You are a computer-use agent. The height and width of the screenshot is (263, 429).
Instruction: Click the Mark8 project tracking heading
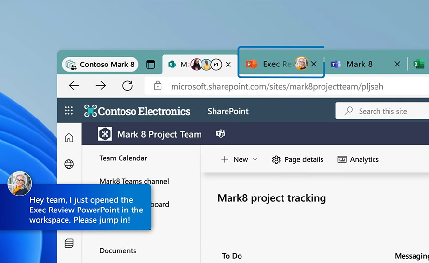point(272,198)
